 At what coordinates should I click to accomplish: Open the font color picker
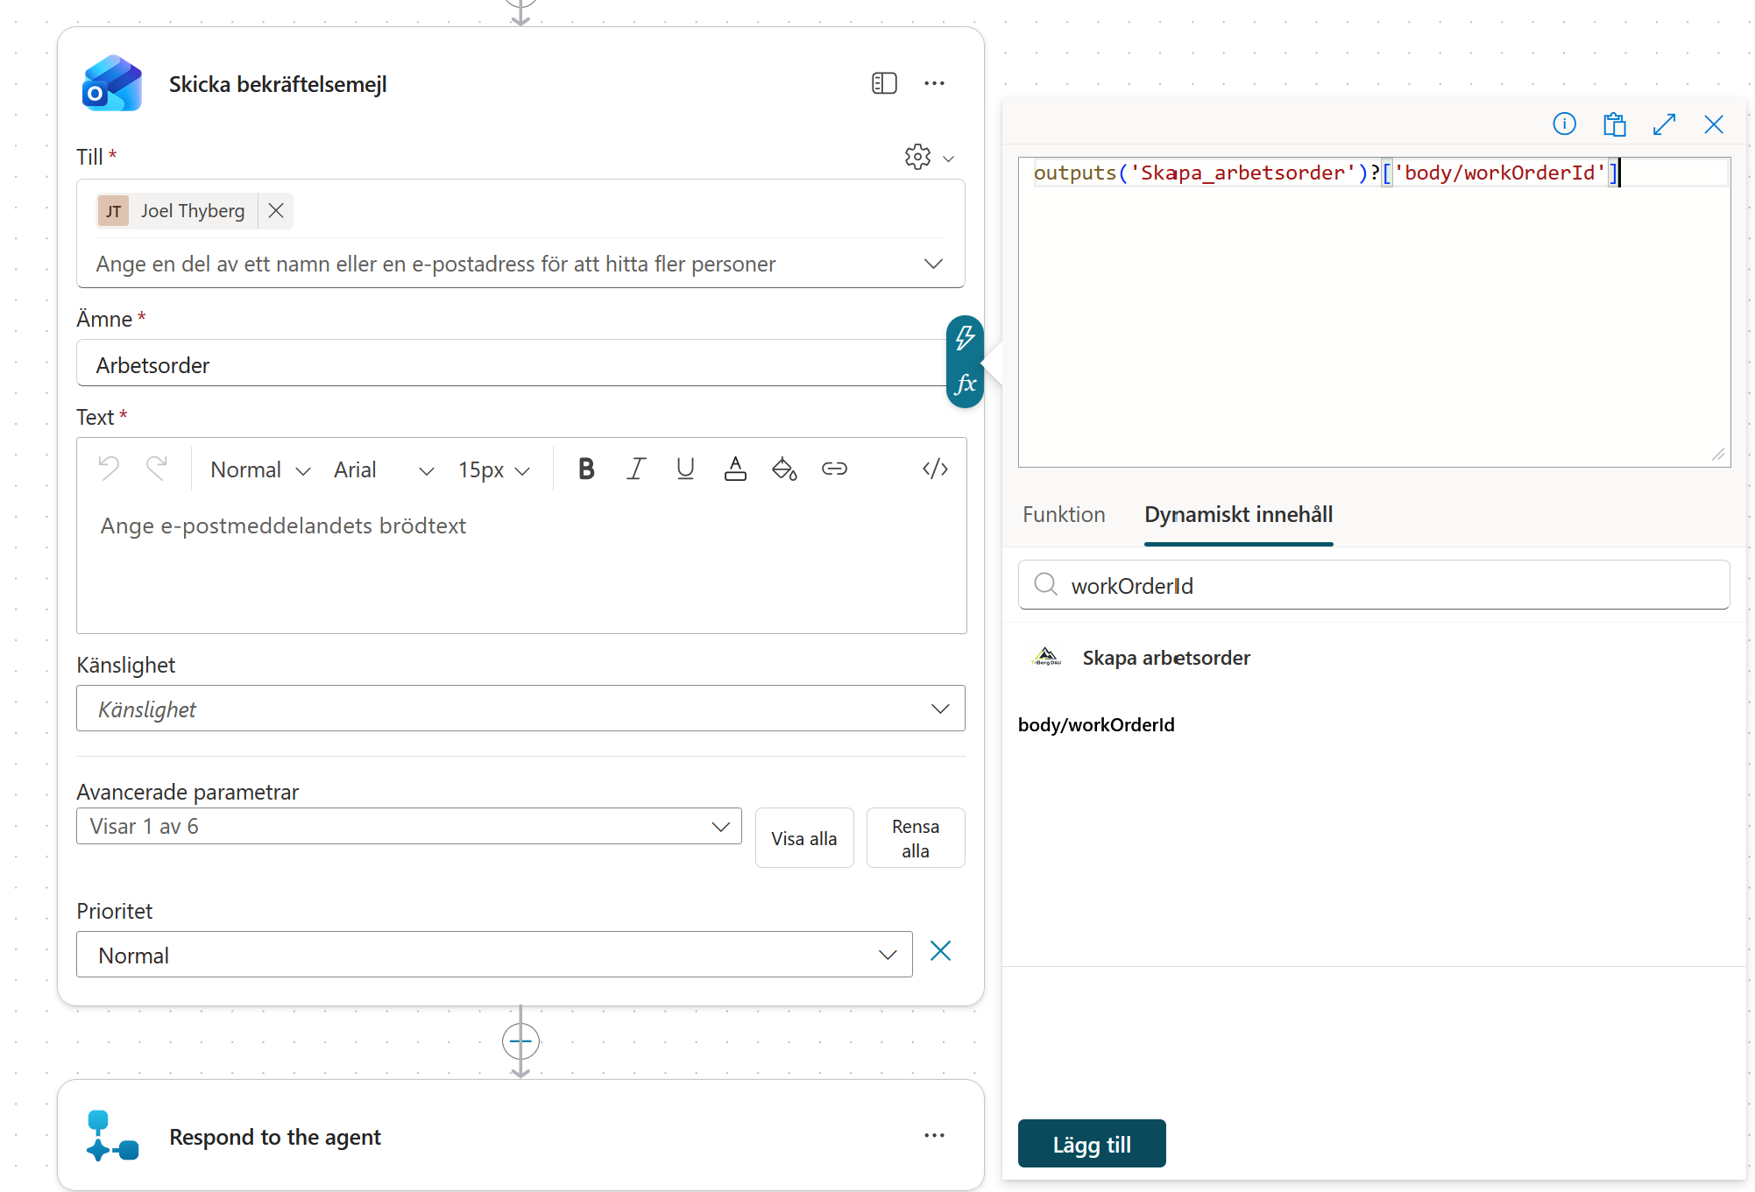(735, 469)
